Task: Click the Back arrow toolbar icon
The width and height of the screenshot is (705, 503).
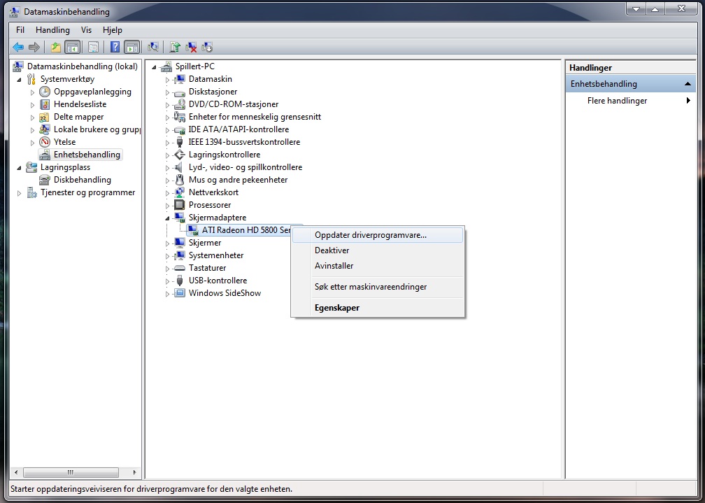Action: coord(18,47)
